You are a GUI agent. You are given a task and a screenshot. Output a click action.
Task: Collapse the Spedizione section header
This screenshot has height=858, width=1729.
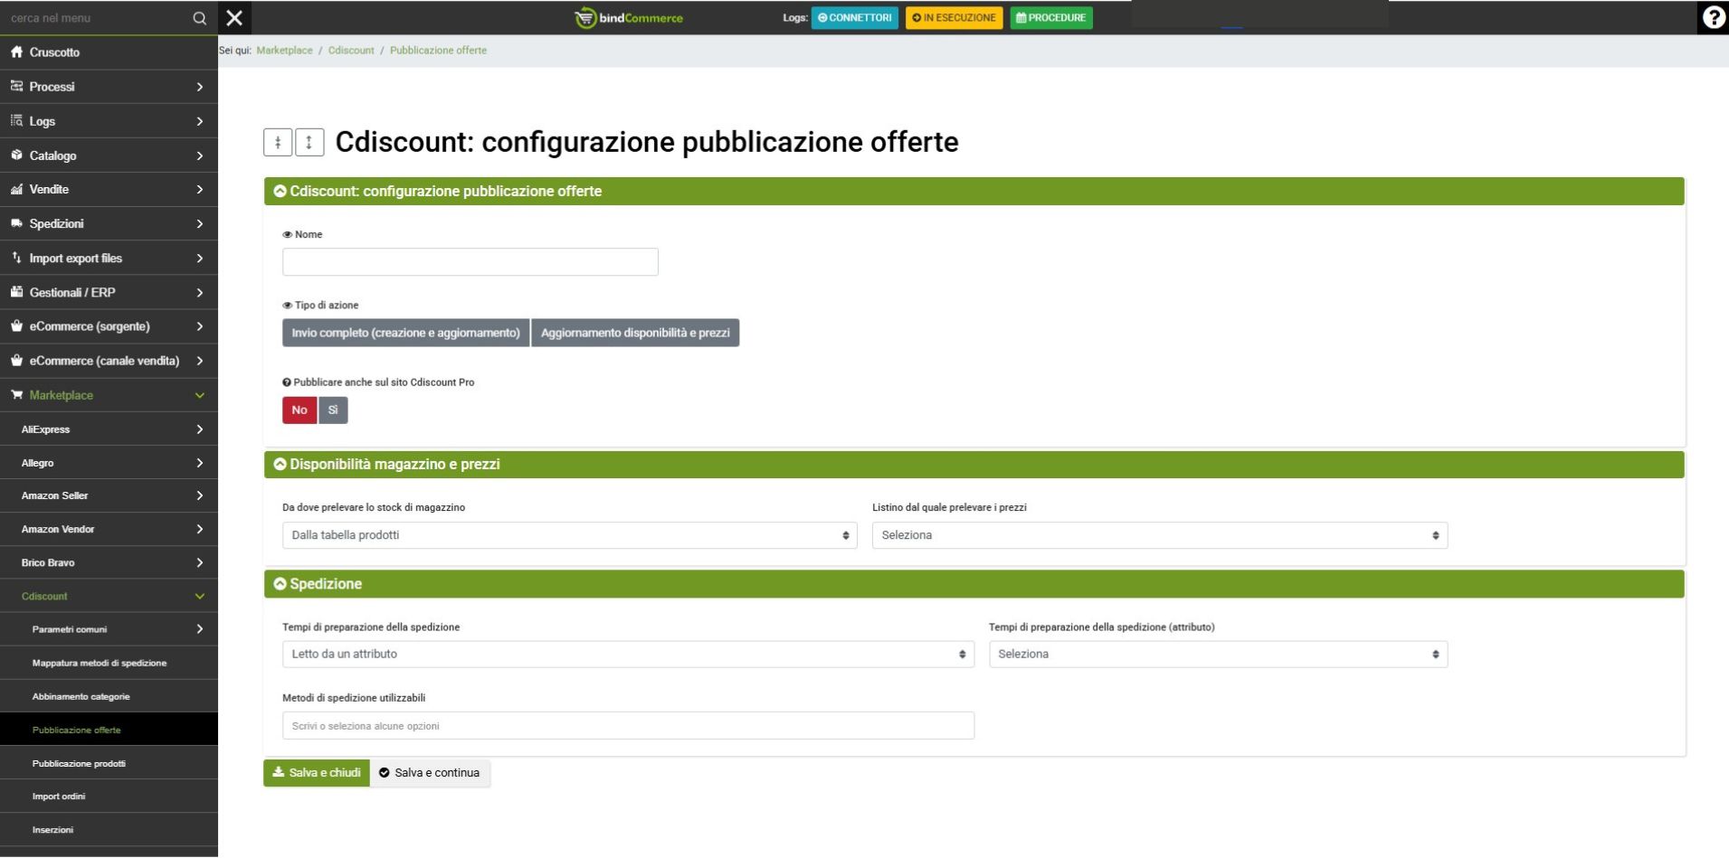(x=325, y=584)
